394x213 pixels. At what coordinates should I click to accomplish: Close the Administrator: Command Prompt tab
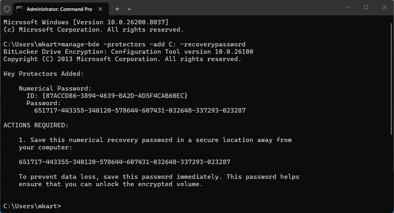(101, 9)
